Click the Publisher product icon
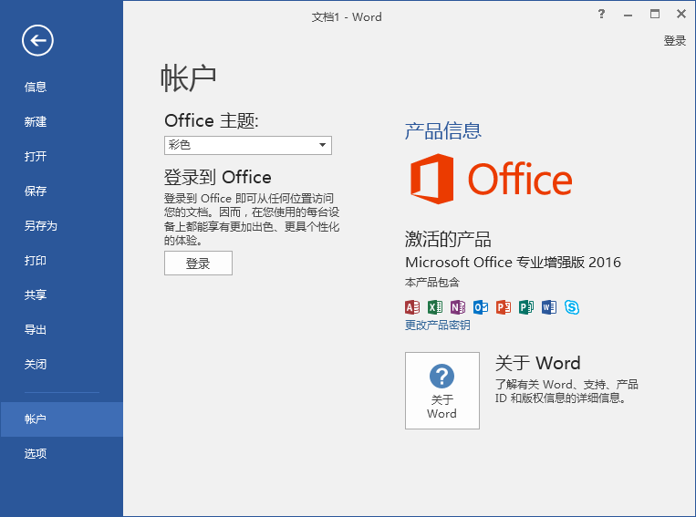This screenshot has width=696, height=517. click(526, 307)
